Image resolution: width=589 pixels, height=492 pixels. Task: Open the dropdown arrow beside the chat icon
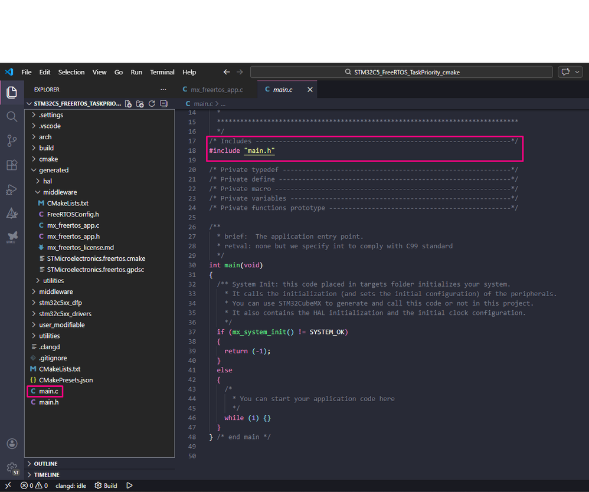577,72
